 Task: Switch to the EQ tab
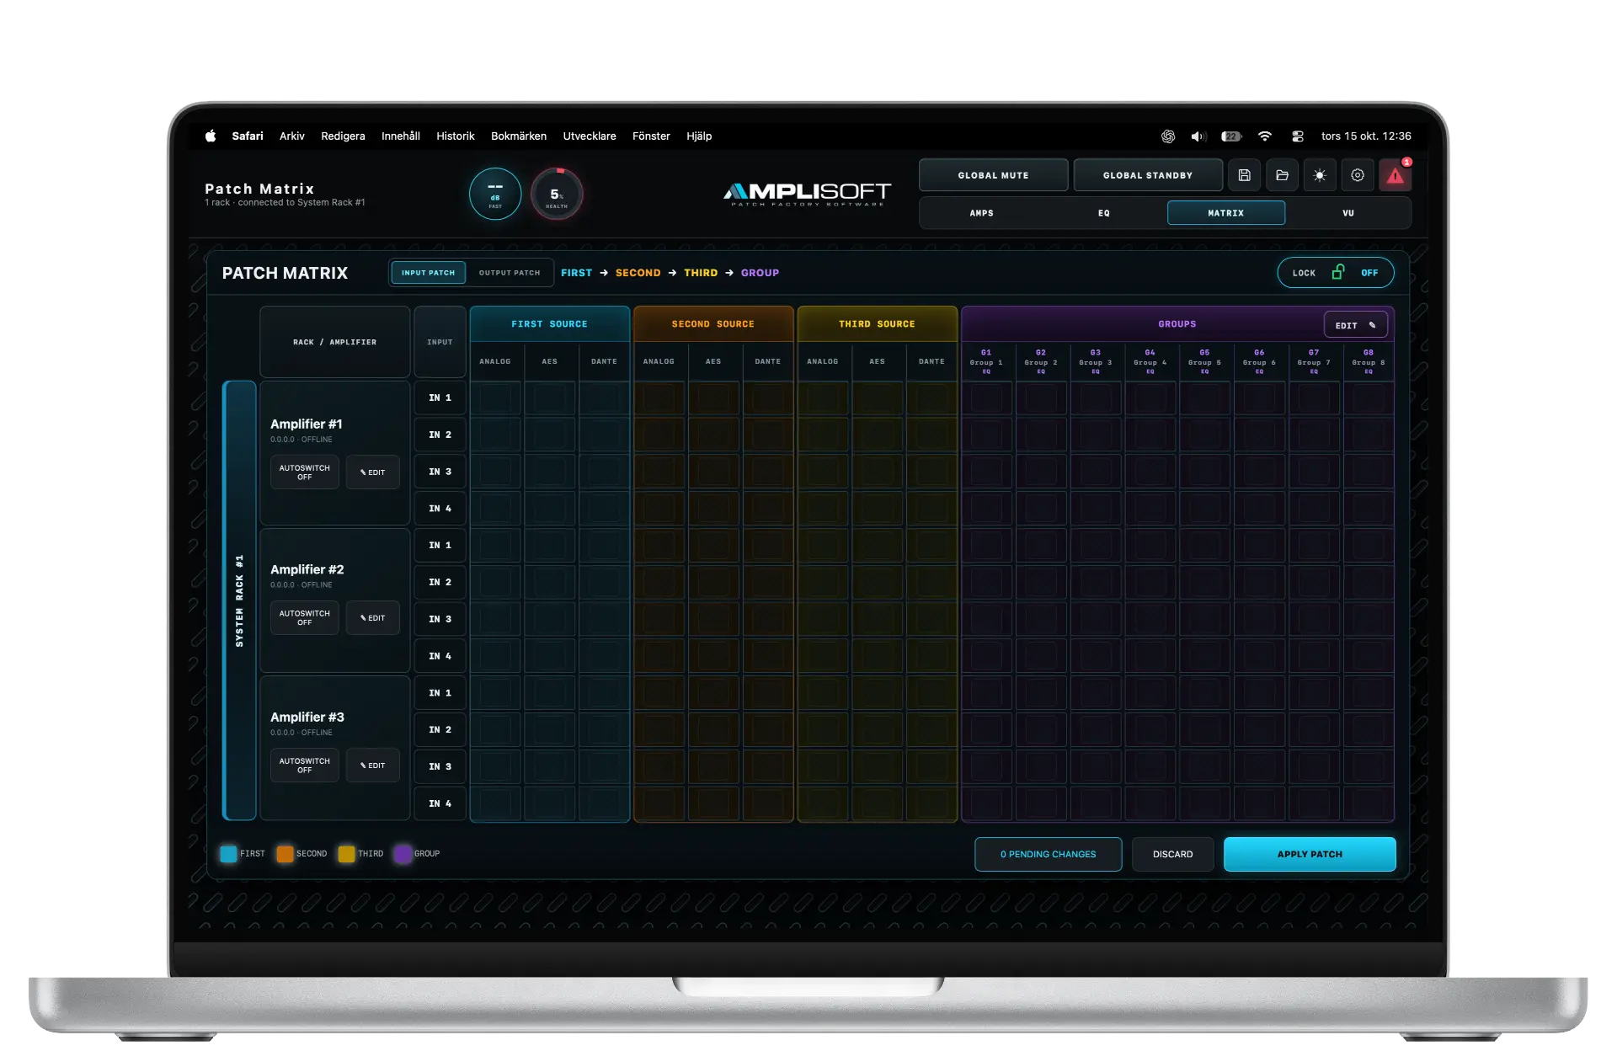coord(1104,213)
